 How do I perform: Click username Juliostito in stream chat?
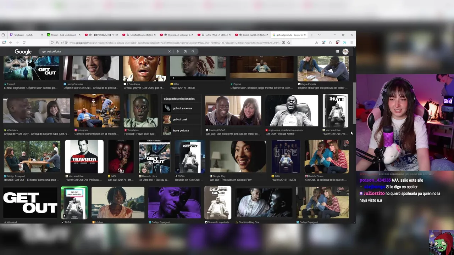coord(375,193)
